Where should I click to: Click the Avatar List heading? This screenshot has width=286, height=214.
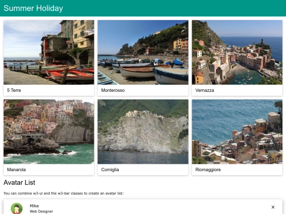tap(20, 182)
